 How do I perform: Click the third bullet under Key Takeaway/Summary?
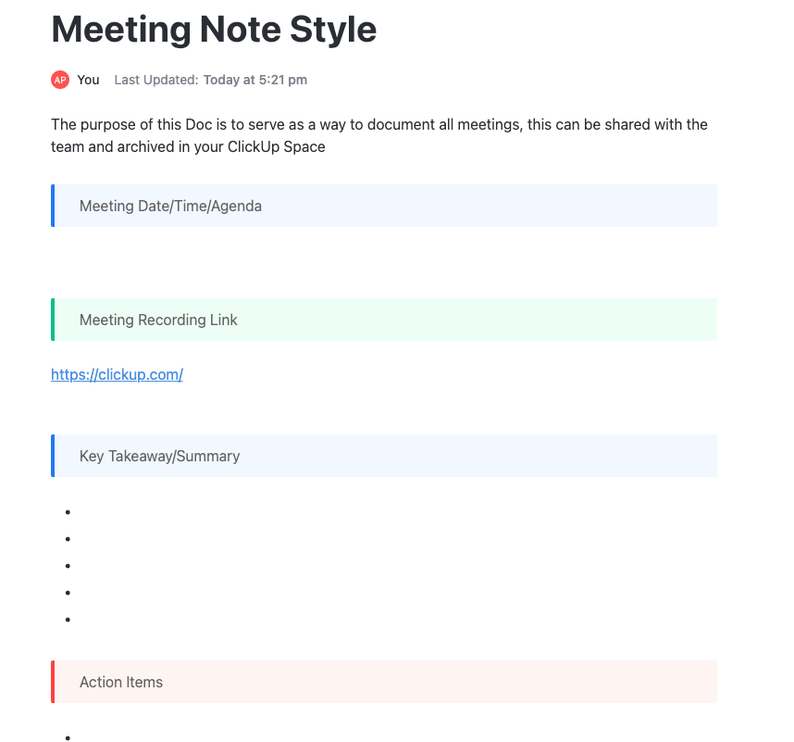pyautogui.click(x=93, y=565)
